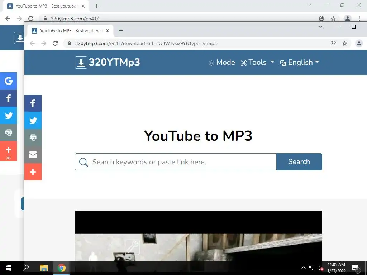This screenshot has height=275, width=367.
Task: Click the download logo icon in back window
Action: coord(19,38)
